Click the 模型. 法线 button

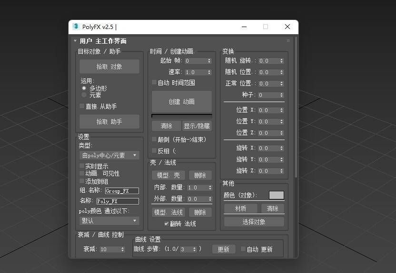click(168, 212)
